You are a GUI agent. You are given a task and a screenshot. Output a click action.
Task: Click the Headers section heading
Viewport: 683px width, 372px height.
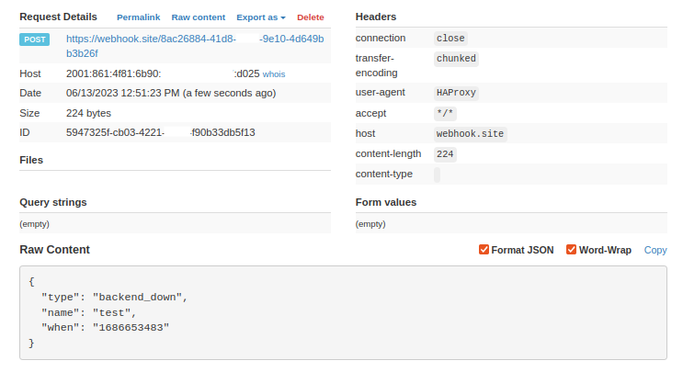click(375, 17)
